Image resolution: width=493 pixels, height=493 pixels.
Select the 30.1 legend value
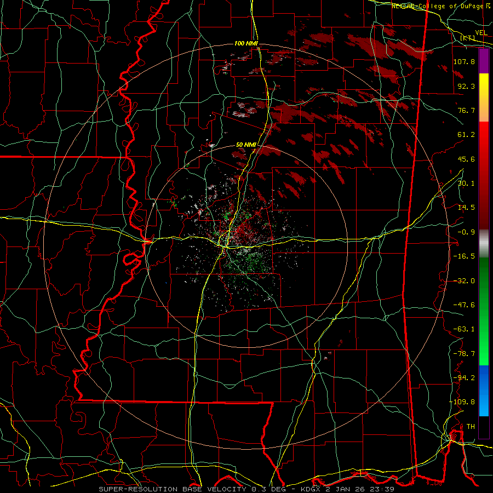pyautogui.click(x=466, y=184)
